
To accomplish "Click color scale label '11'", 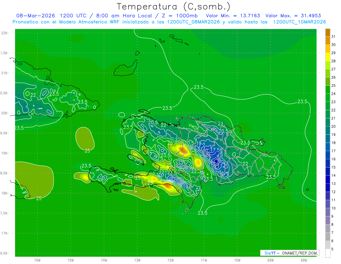I will (334, 200).
